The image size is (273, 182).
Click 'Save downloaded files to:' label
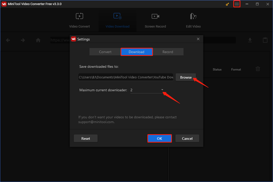(x=99, y=66)
